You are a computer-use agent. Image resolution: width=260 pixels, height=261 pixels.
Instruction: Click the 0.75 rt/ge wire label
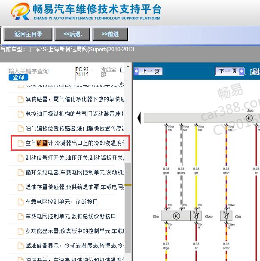pos(166,246)
